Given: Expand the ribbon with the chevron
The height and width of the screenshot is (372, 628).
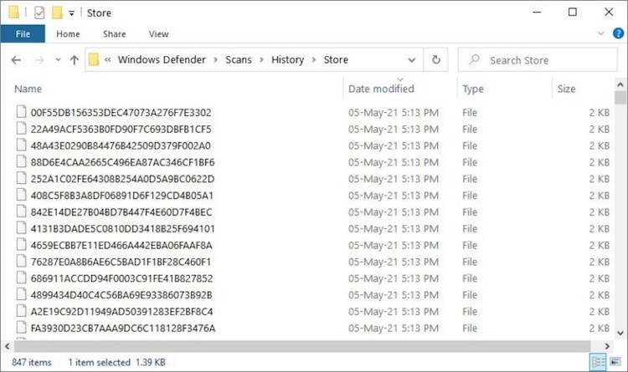Looking at the screenshot, I should pyautogui.click(x=600, y=33).
